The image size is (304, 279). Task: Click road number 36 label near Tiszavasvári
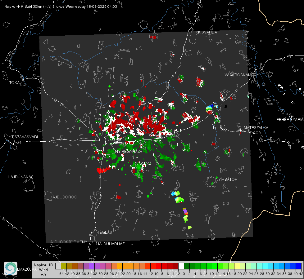[19, 143]
